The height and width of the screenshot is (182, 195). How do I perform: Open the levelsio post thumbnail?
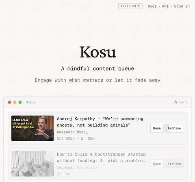click(32, 164)
